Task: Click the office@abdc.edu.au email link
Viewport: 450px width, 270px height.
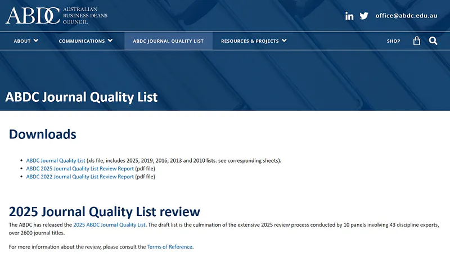Action: pyautogui.click(x=406, y=16)
